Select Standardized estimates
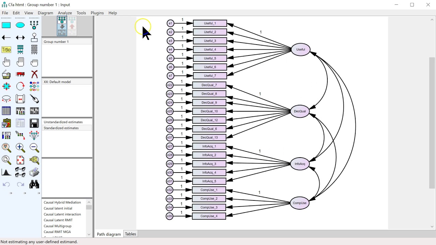Image resolution: width=436 pixels, height=245 pixels. pos(67,128)
